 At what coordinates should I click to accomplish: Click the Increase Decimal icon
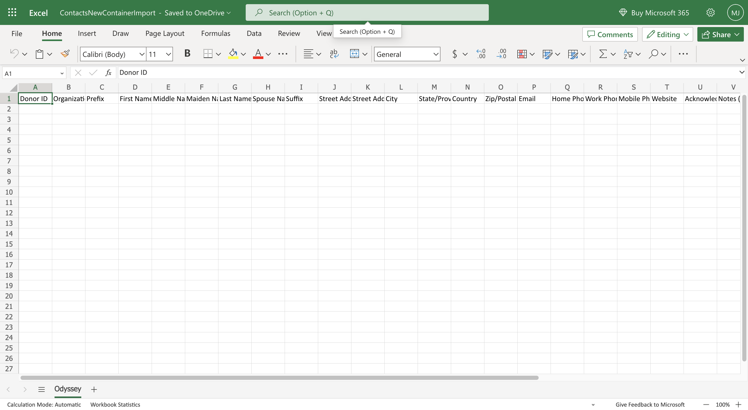tap(481, 54)
